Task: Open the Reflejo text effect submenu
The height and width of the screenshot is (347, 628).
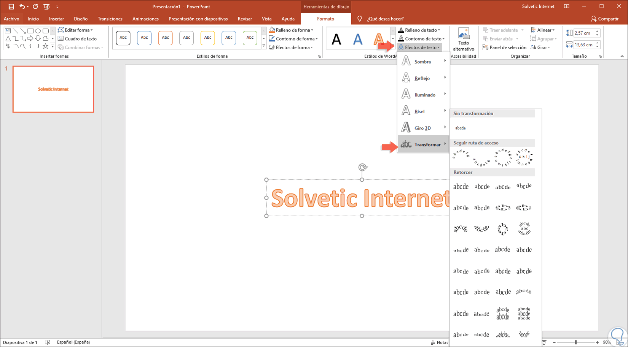Action: tap(423, 78)
